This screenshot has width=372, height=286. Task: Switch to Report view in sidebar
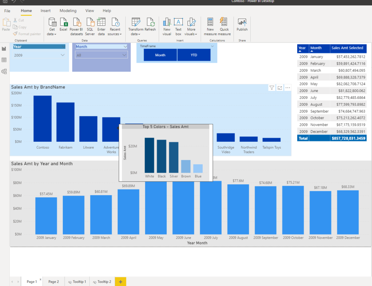(x=4, y=49)
